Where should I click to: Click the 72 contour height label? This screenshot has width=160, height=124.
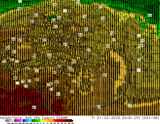click(x=101, y=7)
